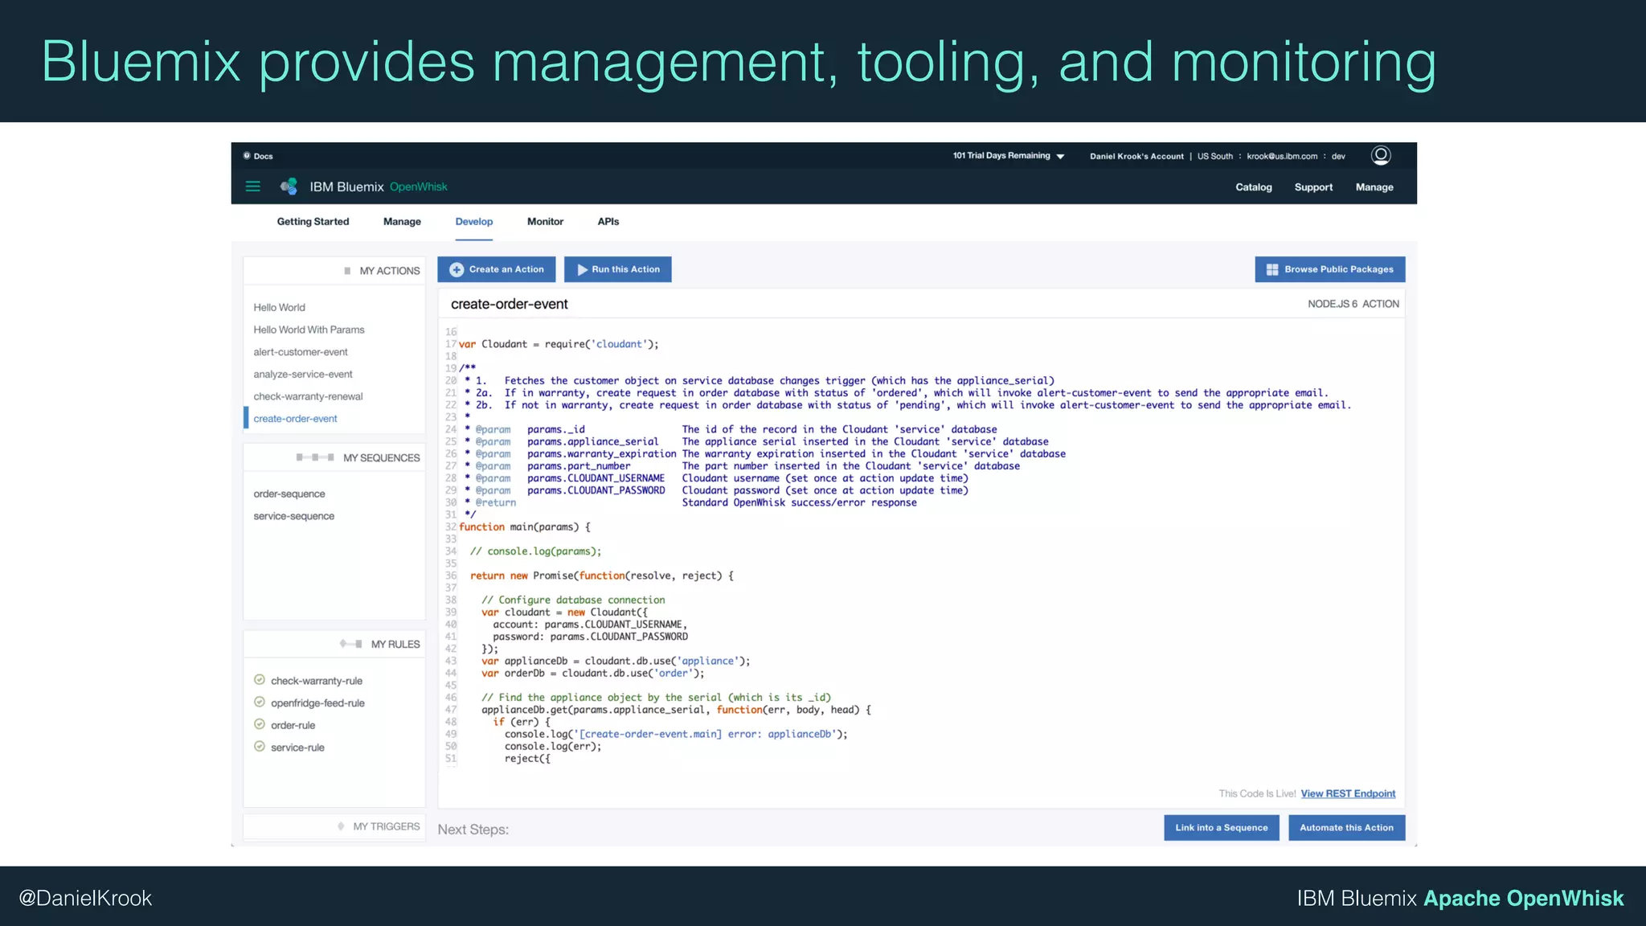Image resolution: width=1646 pixels, height=926 pixels.
Task: Click Link into a Sequence button
Action: (1222, 828)
